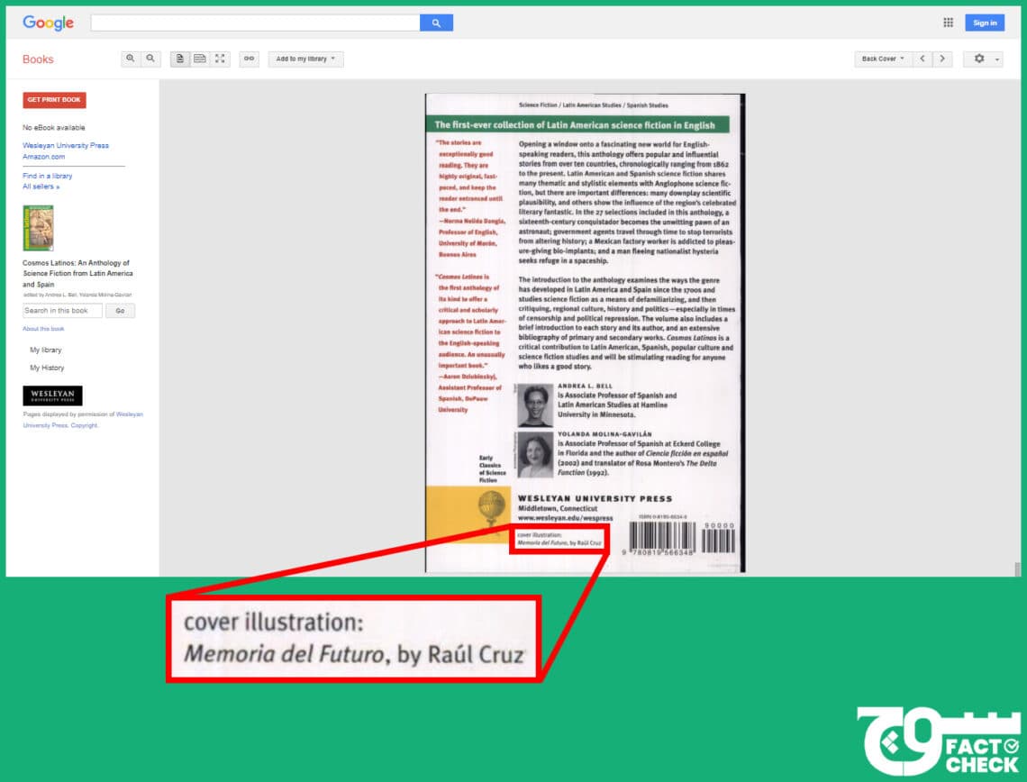
Task: Zoom out of the book page
Action: [x=150, y=59]
